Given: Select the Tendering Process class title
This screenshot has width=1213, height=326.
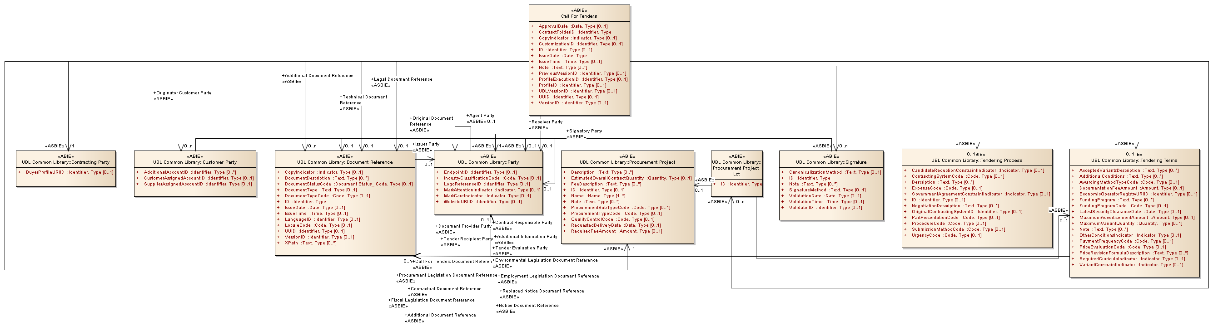Looking at the screenshot, I should pos(977,160).
